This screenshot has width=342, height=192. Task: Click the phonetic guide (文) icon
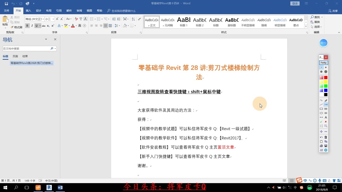81,19
